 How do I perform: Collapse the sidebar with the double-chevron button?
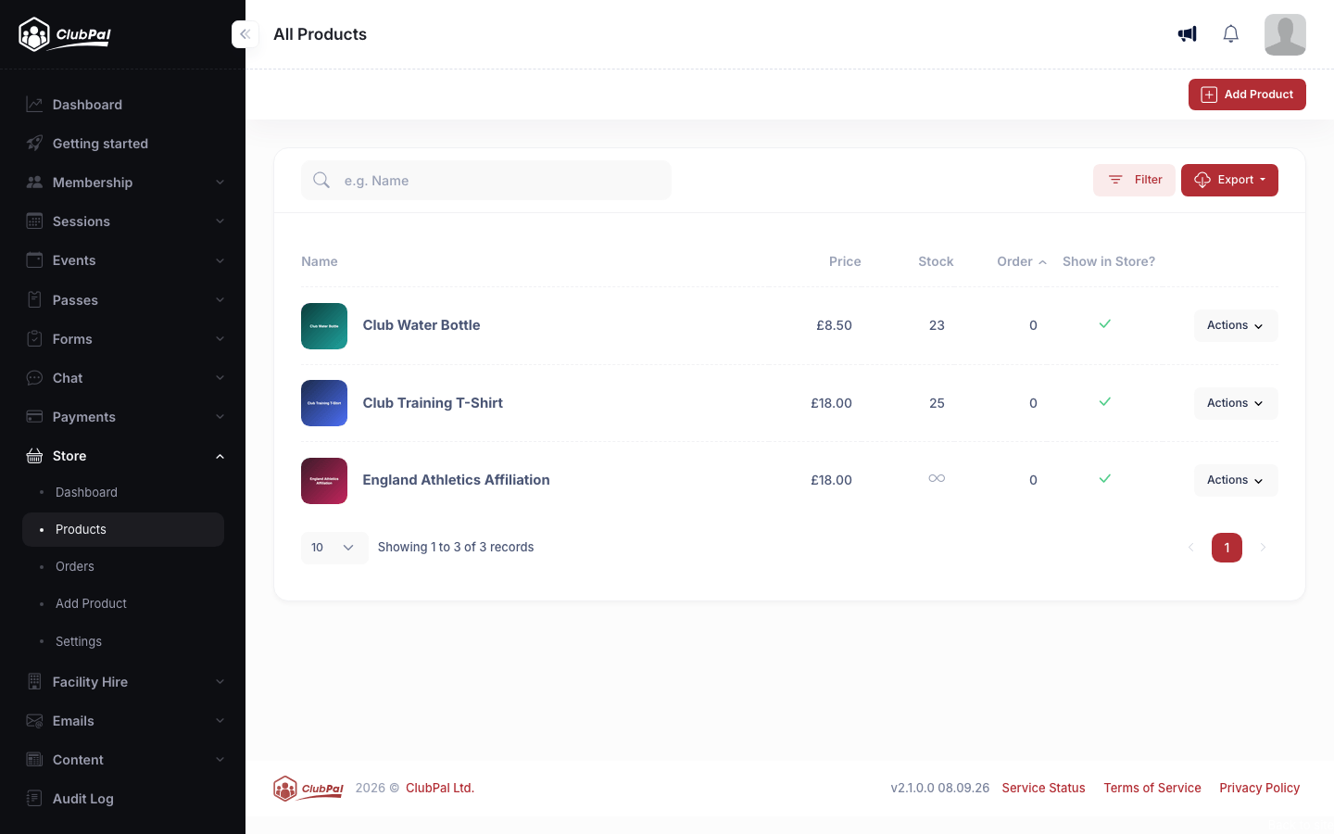point(245,34)
